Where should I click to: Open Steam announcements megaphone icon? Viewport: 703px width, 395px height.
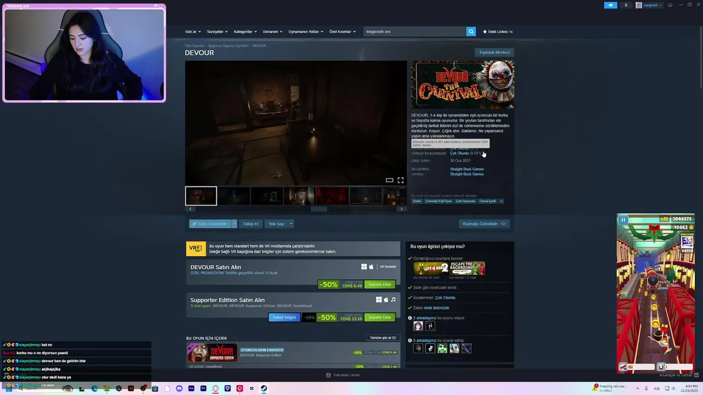click(x=611, y=5)
